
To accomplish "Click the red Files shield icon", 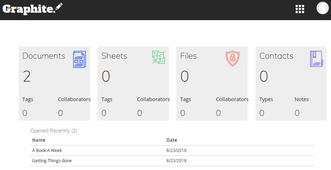I will tap(232, 58).
